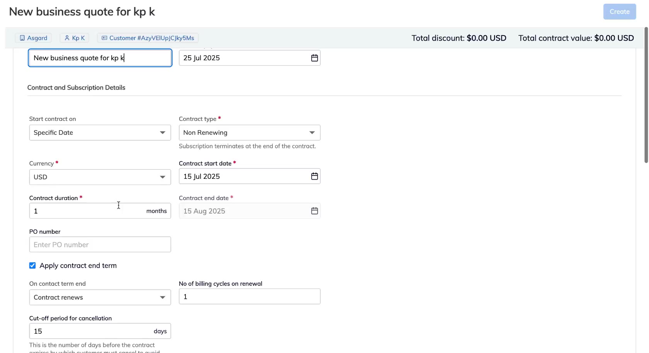Image resolution: width=649 pixels, height=353 pixels.
Task: Focus the Contract duration months field
Action: pos(87,211)
